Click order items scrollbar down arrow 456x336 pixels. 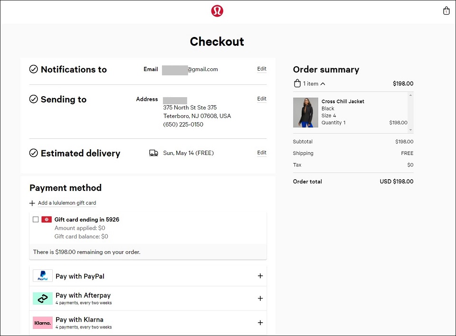click(x=410, y=130)
